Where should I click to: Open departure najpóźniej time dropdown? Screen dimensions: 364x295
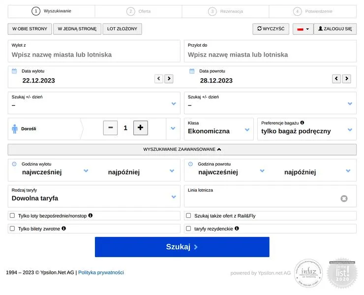click(141, 172)
